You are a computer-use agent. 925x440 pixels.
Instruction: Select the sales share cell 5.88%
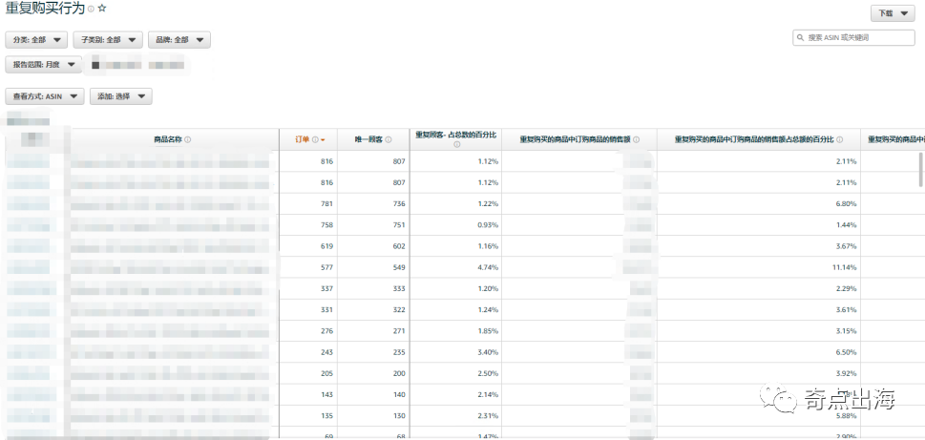click(846, 416)
